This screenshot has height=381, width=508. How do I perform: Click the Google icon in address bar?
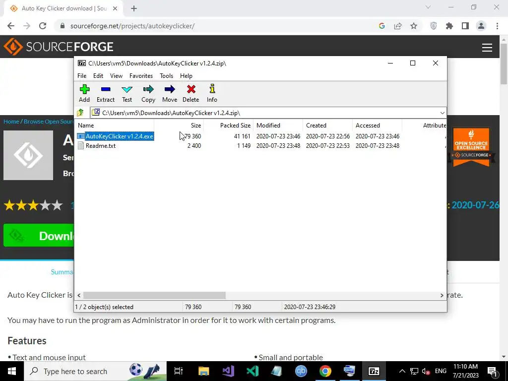pos(382,26)
